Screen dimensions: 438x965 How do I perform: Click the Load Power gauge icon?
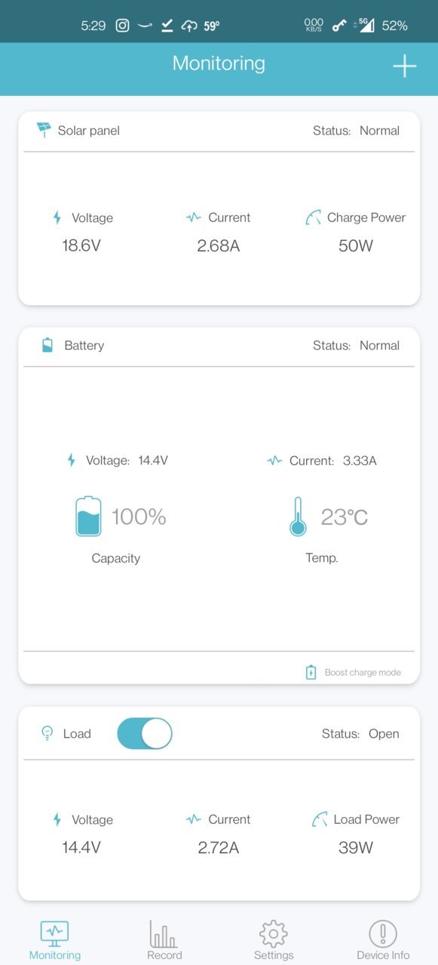pyautogui.click(x=320, y=819)
